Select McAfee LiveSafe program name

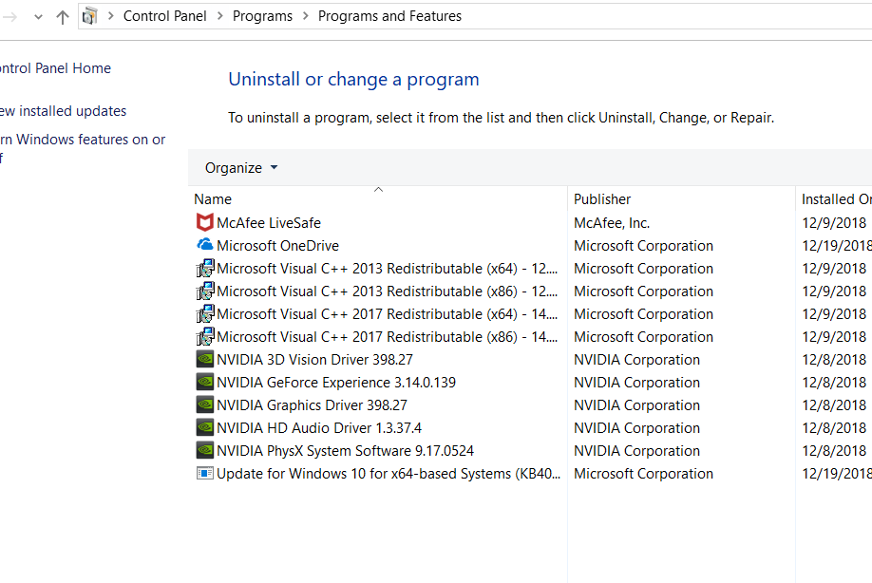(x=269, y=223)
